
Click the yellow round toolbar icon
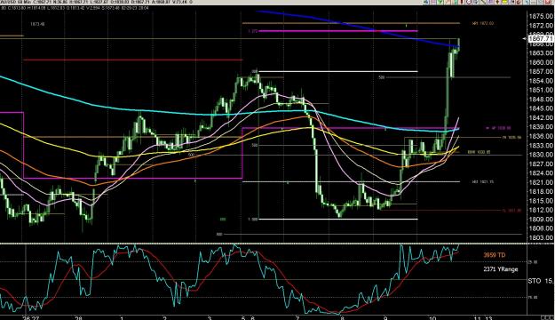(x=504, y=2)
